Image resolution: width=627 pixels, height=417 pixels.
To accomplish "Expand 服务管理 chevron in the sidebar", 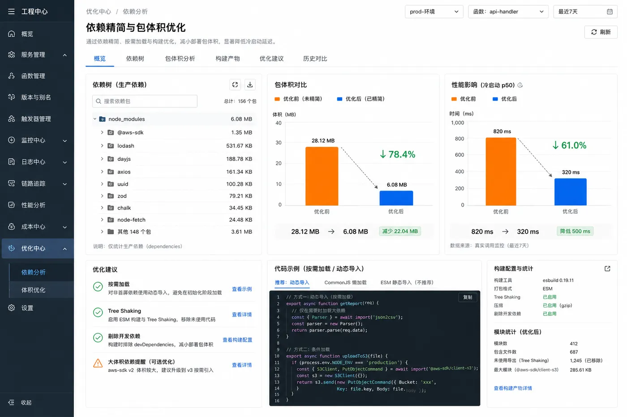I will [64, 55].
